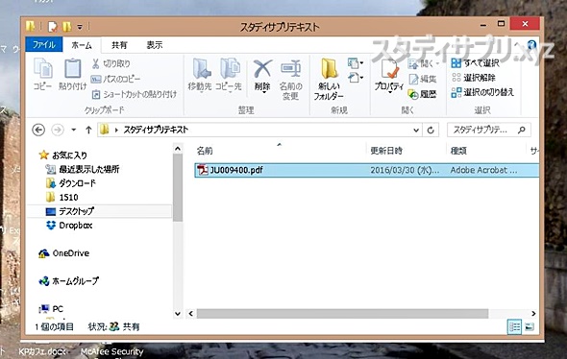
Task: Click Select none (選択解除)
Action: tap(474, 78)
